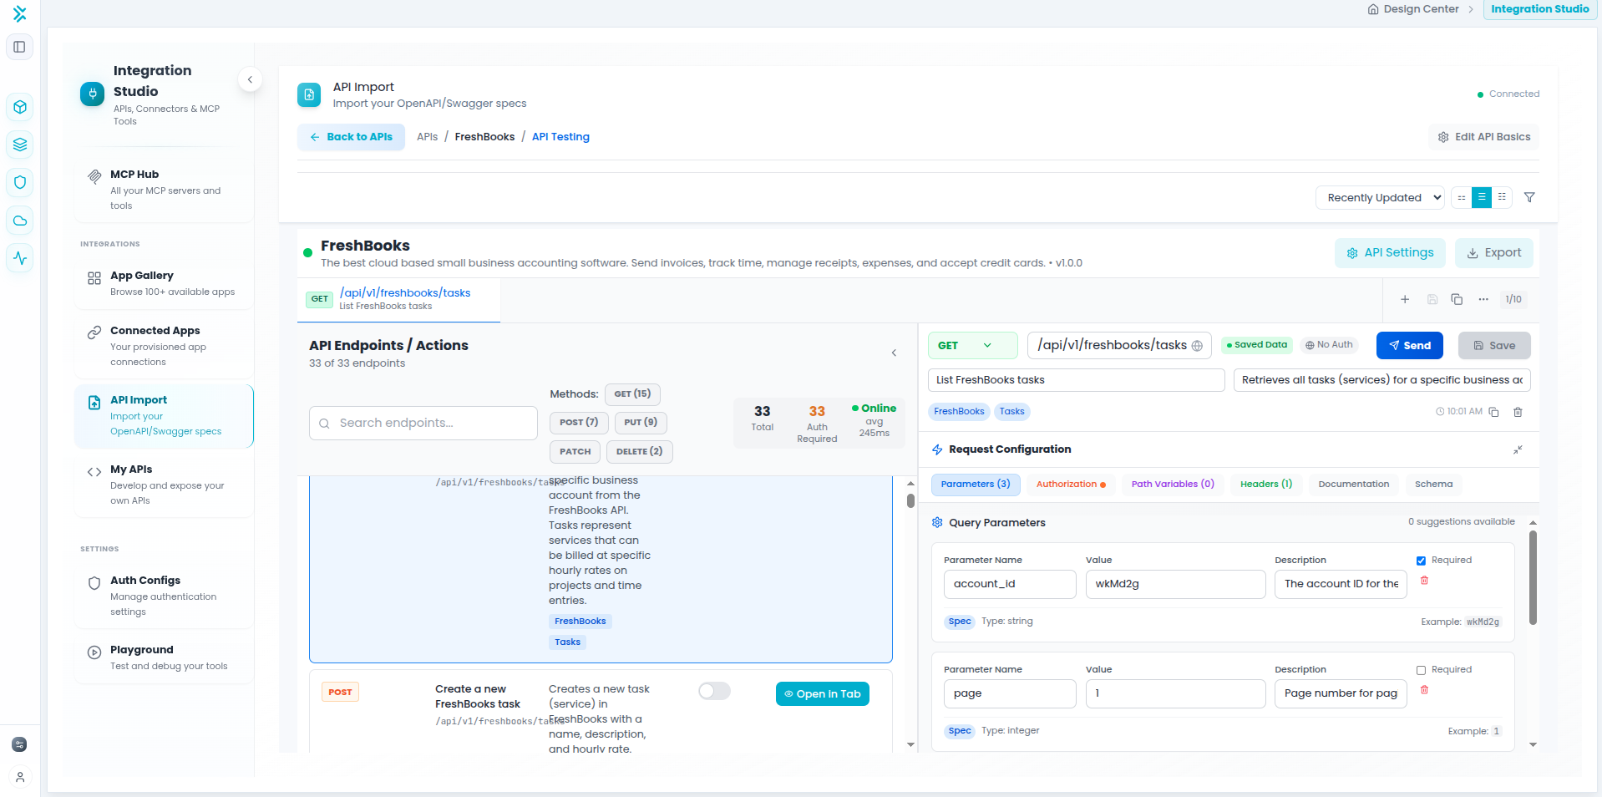
Task: Collapse the Request Configuration panel
Action: coord(1518,449)
